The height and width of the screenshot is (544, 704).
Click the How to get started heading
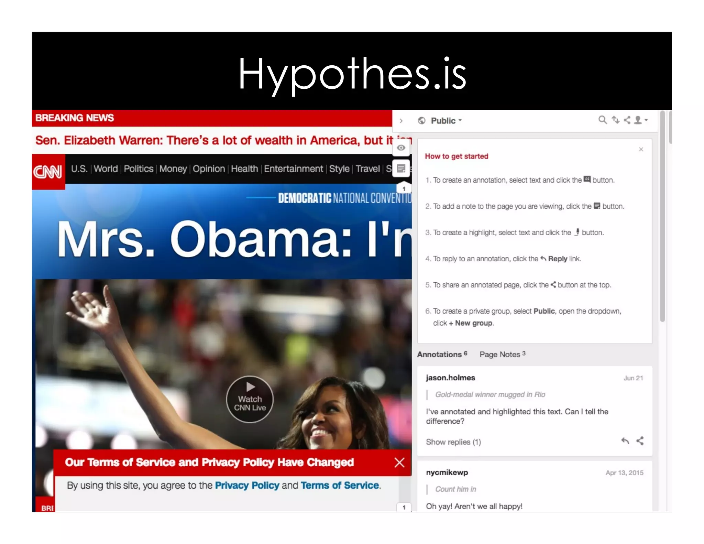pos(456,156)
